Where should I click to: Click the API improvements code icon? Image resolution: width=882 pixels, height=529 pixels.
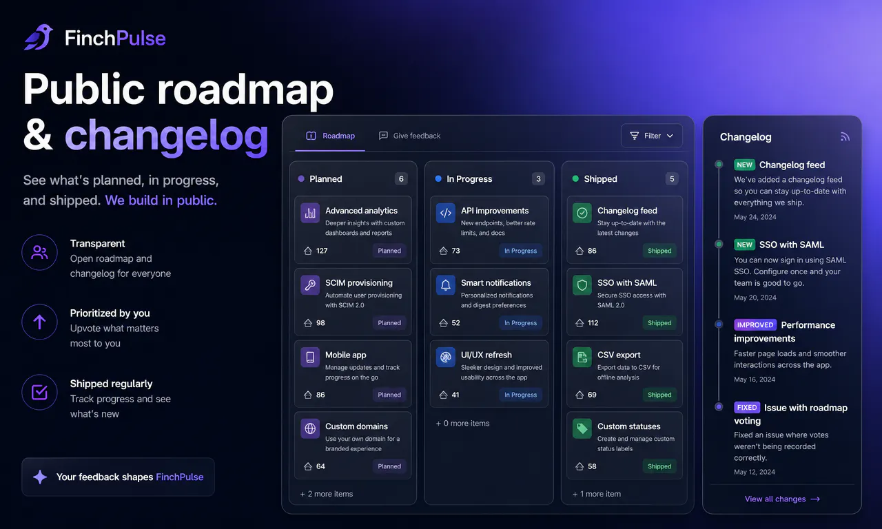pyautogui.click(x=446, y=213)
